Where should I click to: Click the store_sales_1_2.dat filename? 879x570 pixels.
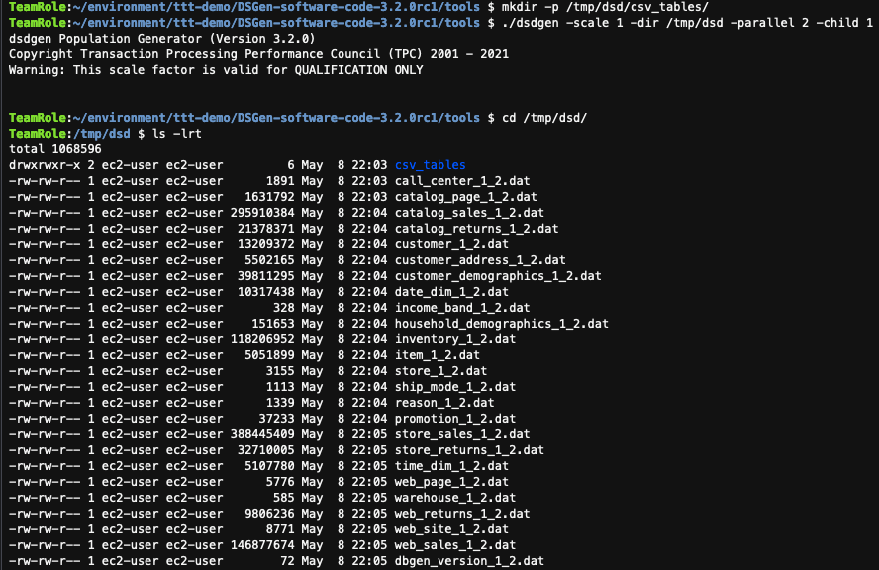point(462,434)
